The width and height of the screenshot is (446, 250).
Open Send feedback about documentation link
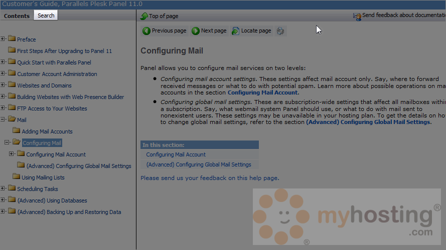(404, 15)
